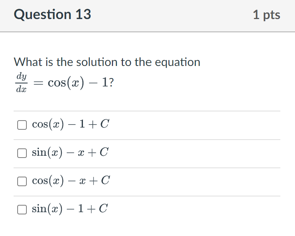Image resolution: width=295 pixels, height=236 pixels.
Task: Select the cos(x) − 1 + C option text
Action: [x=69, y=124]
